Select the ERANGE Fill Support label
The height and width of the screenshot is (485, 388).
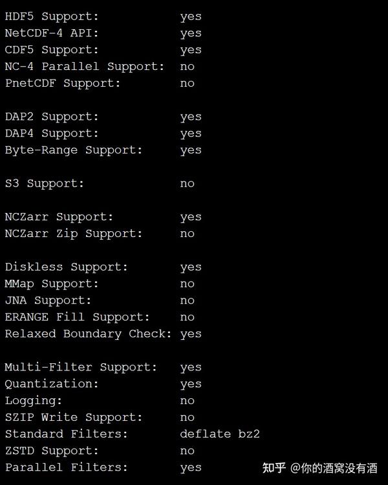pos(77,317)
